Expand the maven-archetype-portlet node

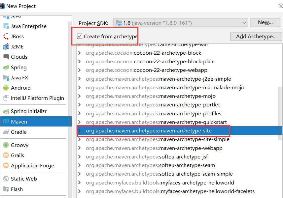[x=79, y=104]
